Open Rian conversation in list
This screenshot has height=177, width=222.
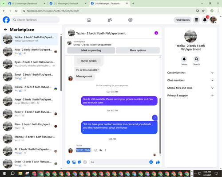click(x=30, y=126)
